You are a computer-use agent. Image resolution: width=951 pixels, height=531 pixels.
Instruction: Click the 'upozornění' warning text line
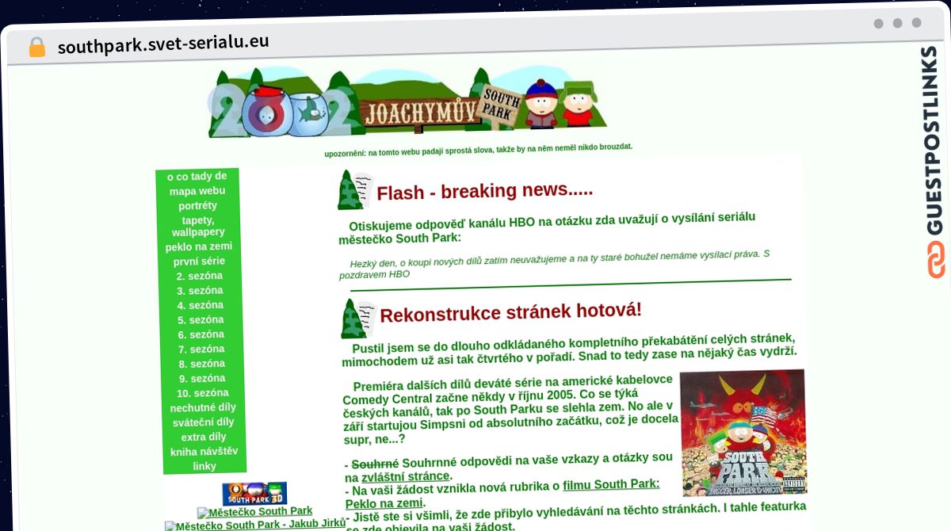(x=479, y=149)
